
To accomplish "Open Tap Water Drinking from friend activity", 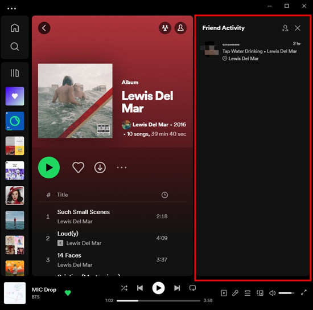I will pos(242,51).
